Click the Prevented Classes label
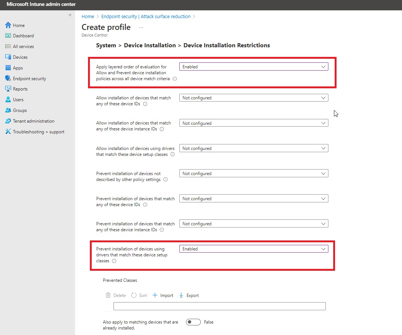Screen dimensions: 402x335 [x=120, y=280]
